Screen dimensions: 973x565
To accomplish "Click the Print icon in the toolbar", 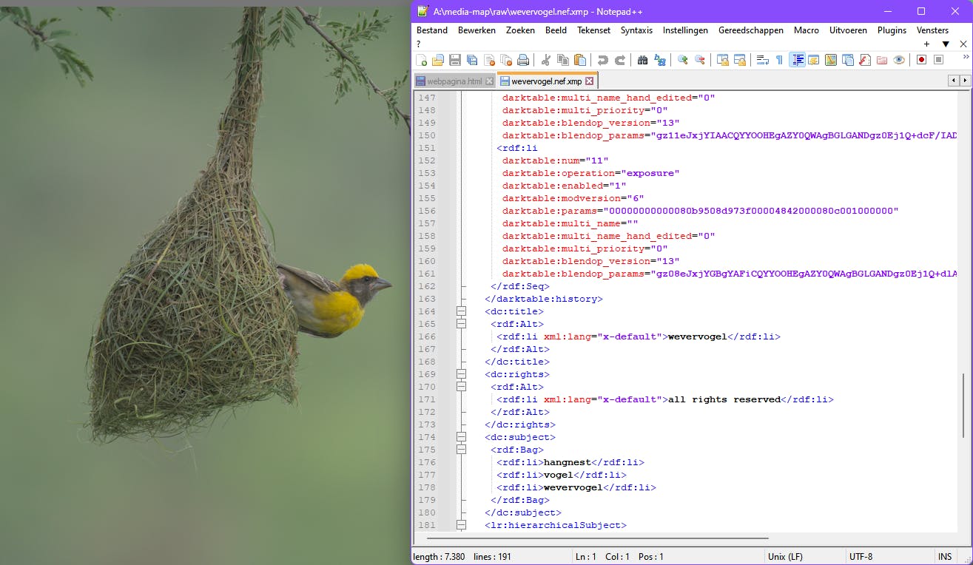I will pos(523,61).
